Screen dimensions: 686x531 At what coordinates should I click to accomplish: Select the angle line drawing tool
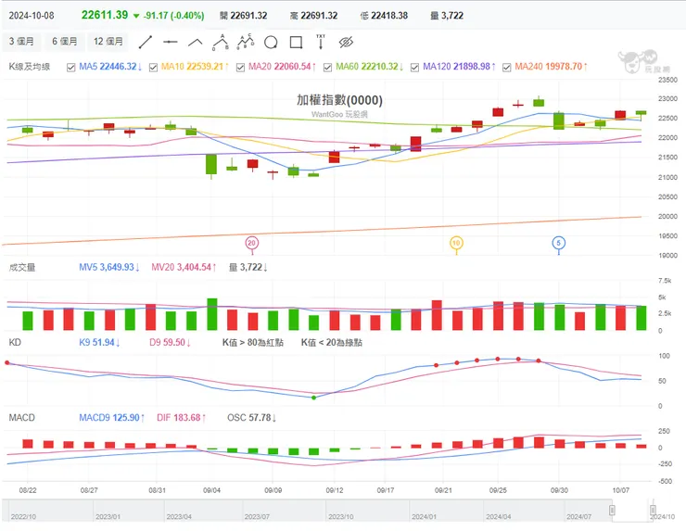[195, 42]
